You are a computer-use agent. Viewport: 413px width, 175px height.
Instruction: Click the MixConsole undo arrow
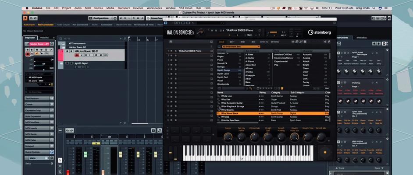pos(68,130)
